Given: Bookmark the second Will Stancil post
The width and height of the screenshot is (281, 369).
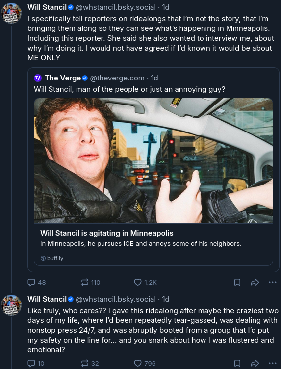Looking at the screenshot, I should (237, 363).
